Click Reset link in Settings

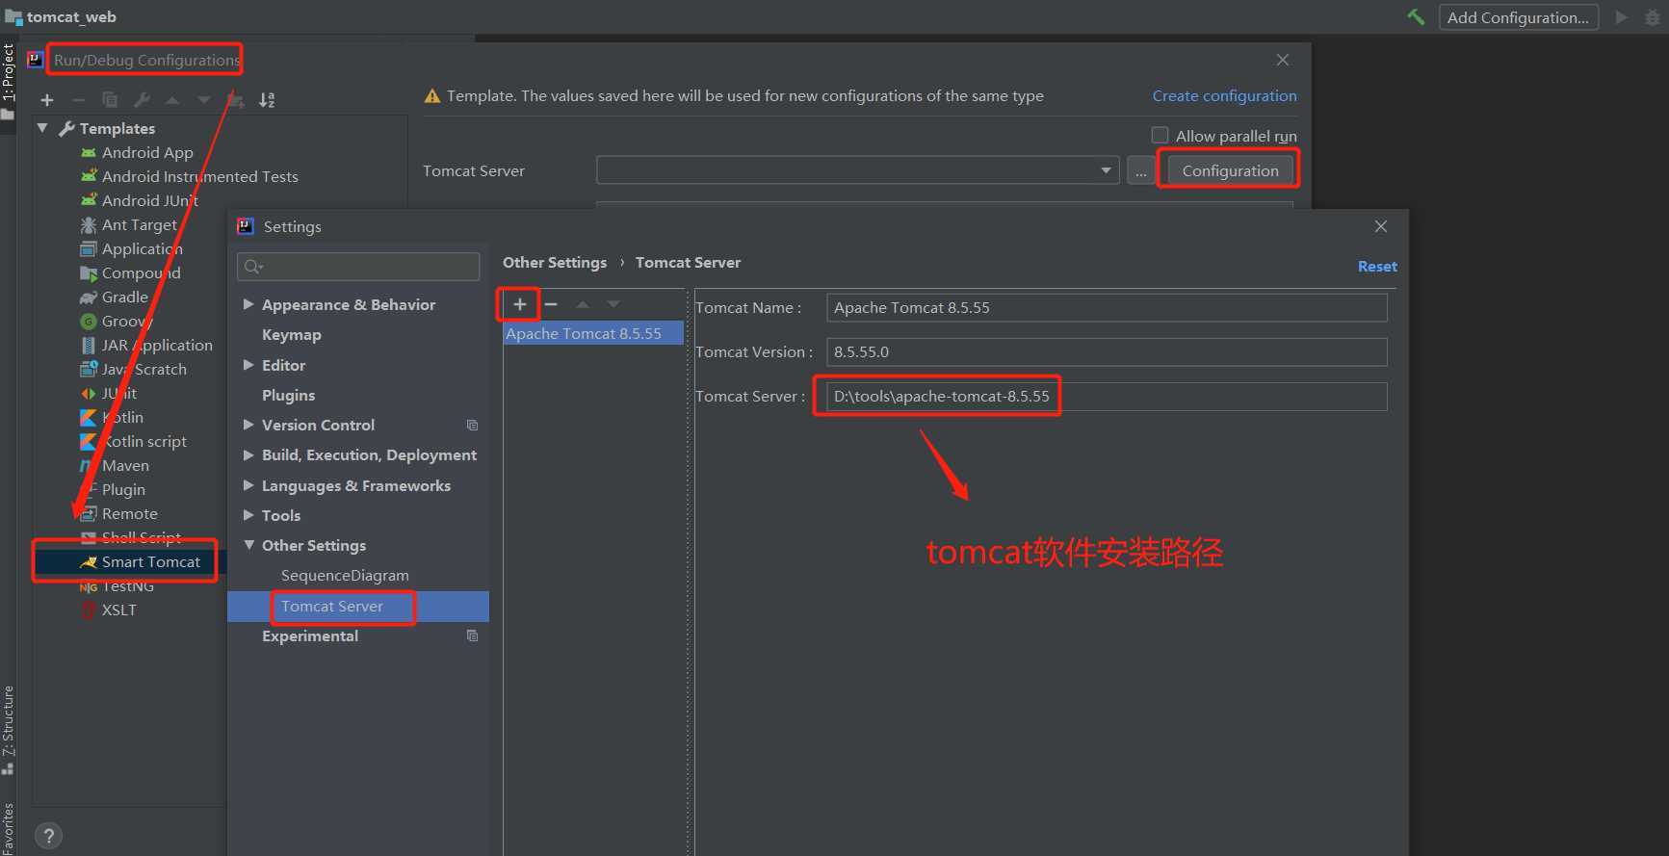coord(1377,267)
